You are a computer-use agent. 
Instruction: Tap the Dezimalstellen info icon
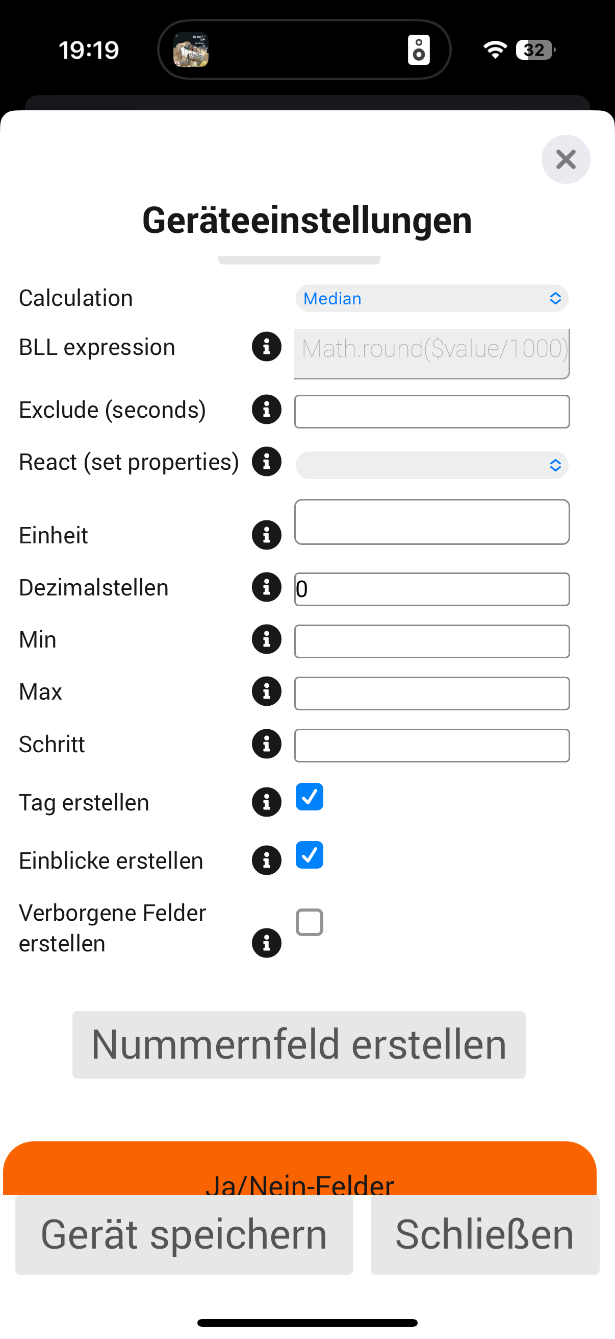(266, 587)
